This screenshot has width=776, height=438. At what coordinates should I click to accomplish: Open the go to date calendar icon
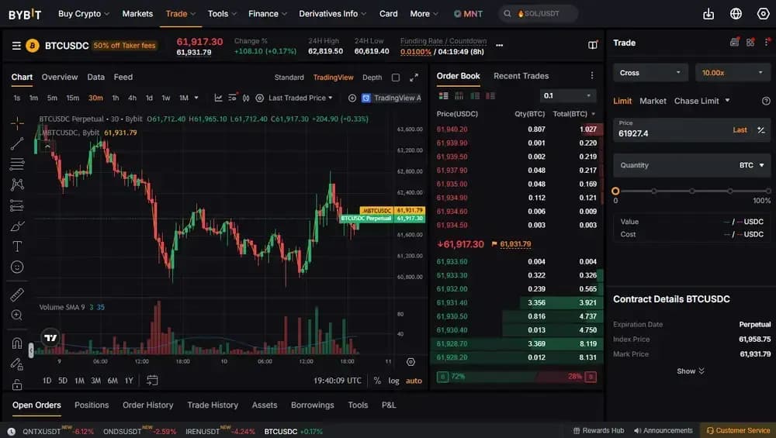tap(152, 380)
